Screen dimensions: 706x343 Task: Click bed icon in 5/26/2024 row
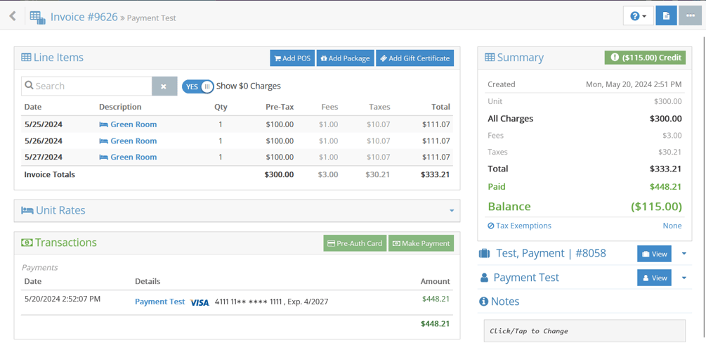103,141
